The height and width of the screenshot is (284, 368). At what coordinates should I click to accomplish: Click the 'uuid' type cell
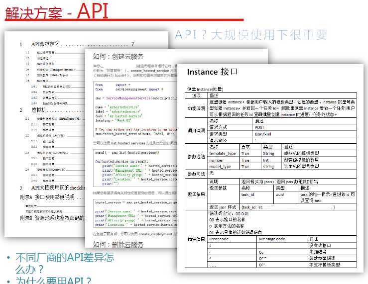pyautogui.click(x=286, y=197)
